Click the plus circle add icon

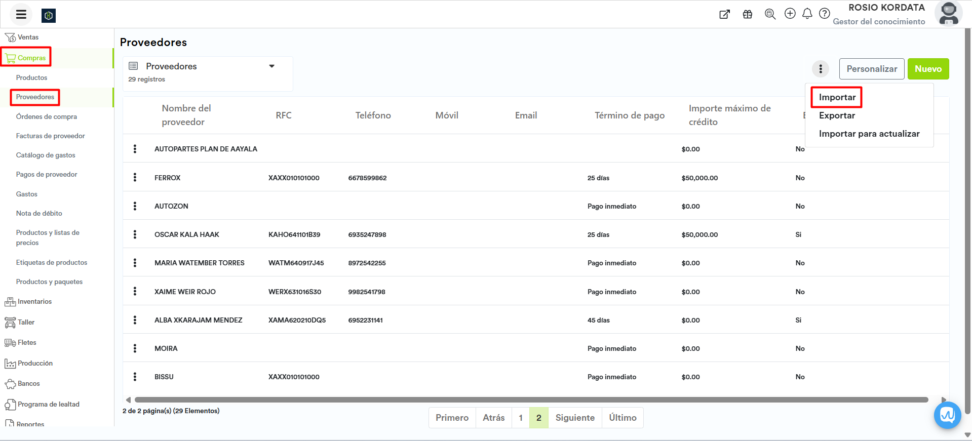(790, 14)
